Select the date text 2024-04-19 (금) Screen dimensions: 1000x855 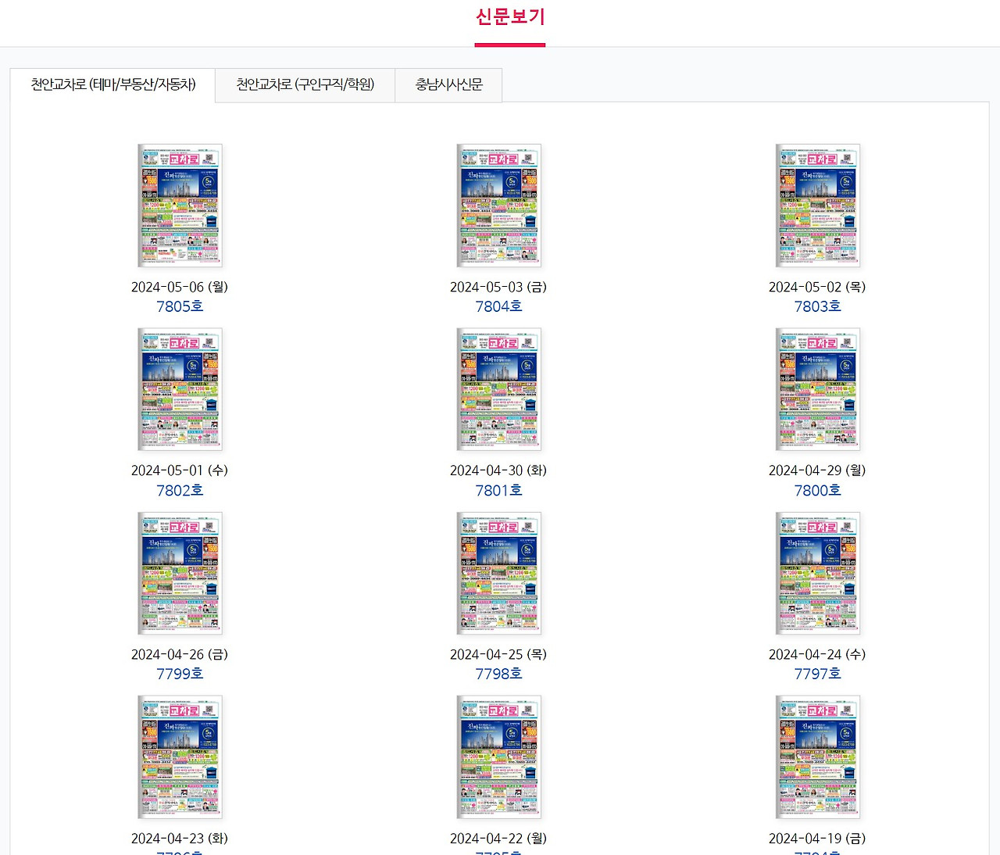click(817, 839)
